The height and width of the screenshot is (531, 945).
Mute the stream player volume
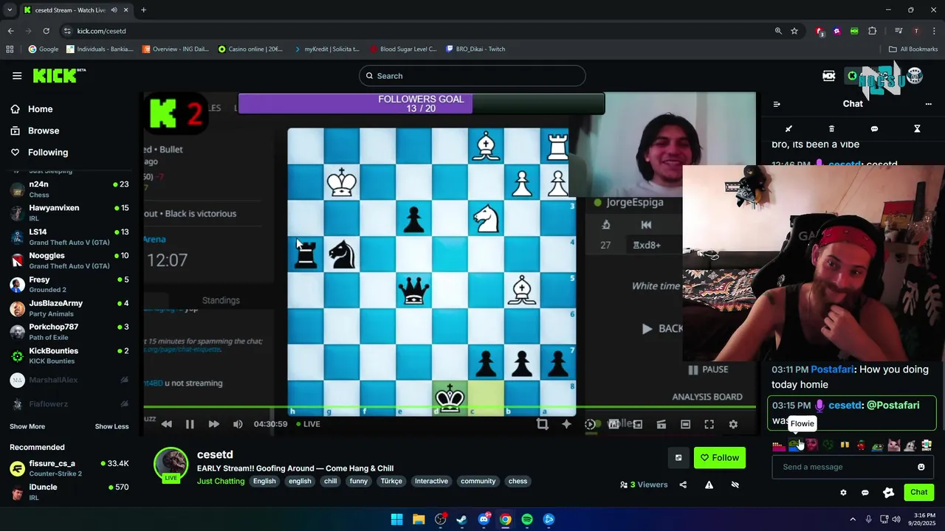click(x=238, y=424)
